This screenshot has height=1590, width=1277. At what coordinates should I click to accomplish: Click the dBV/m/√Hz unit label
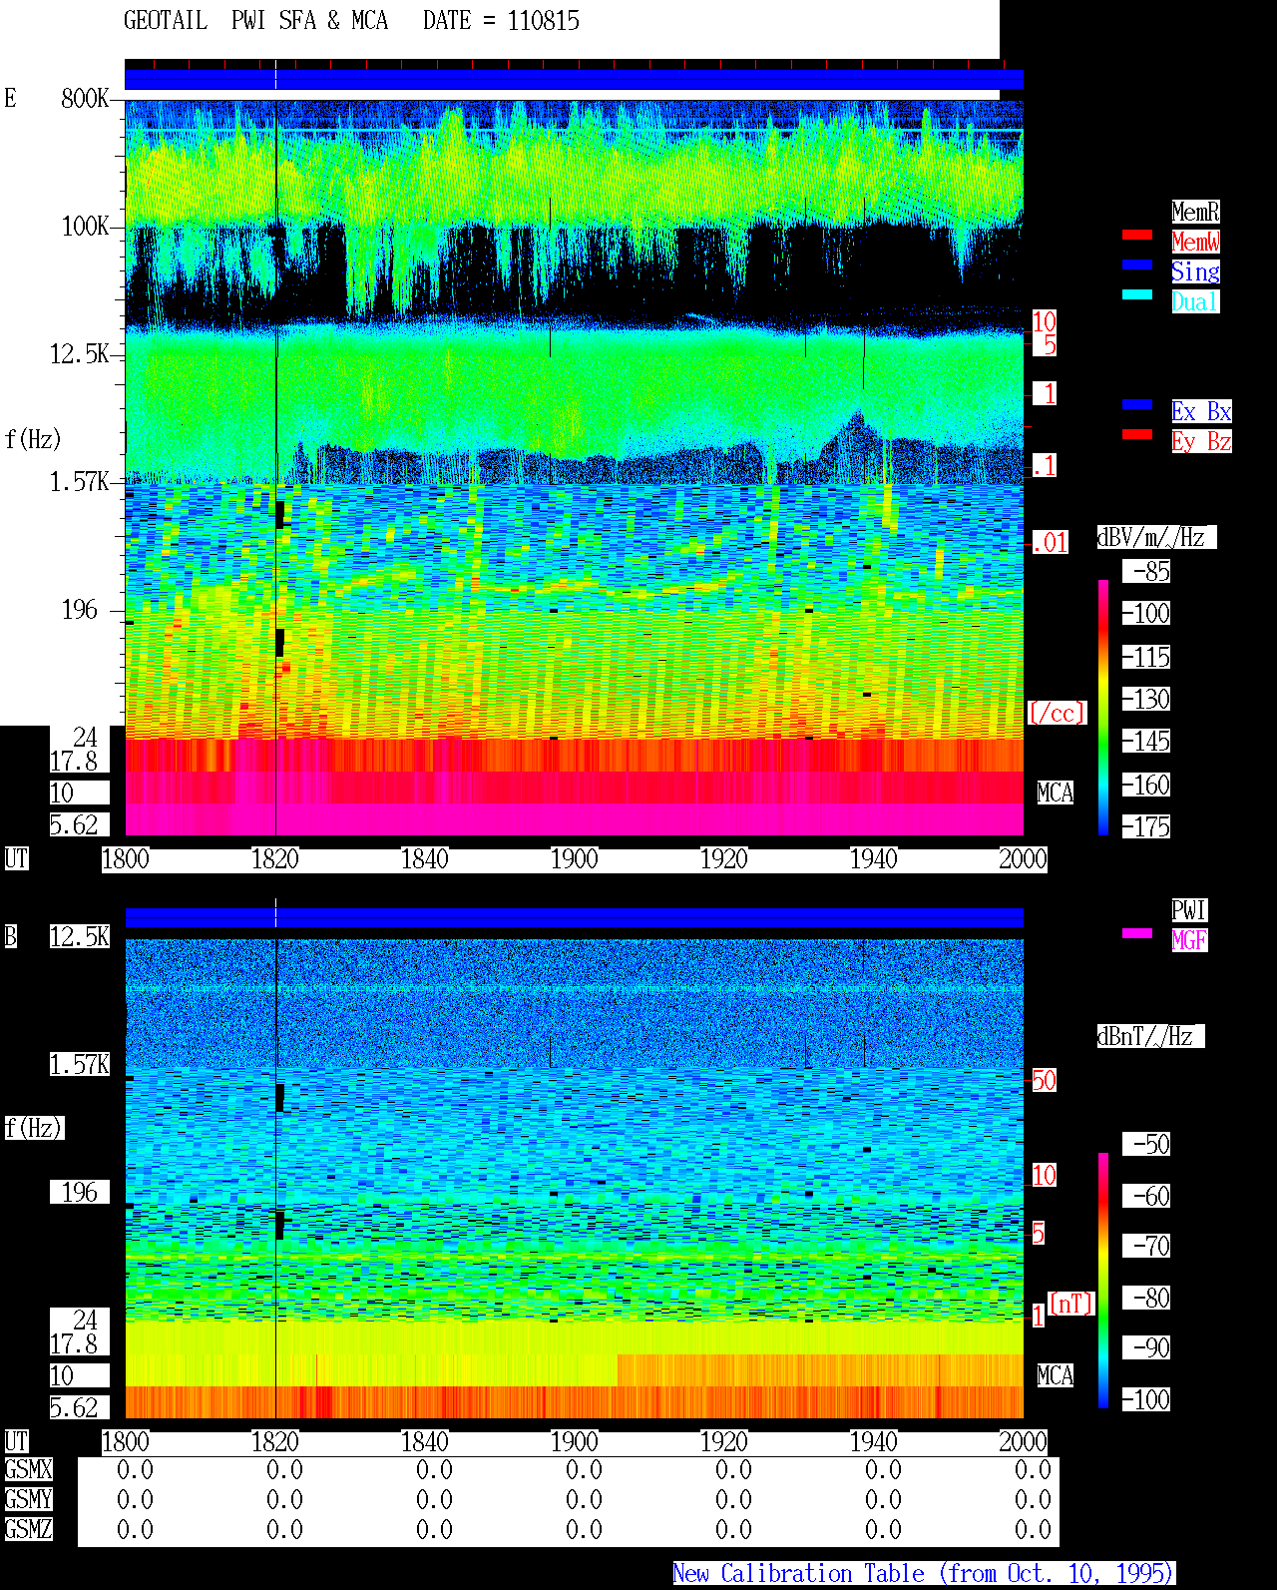(1156, 537)
